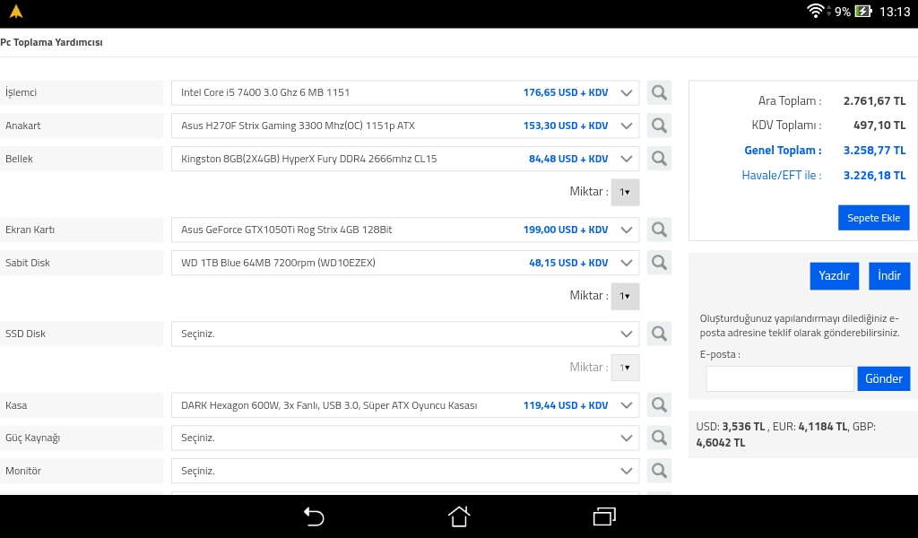Search cases with the Kasa magnifier icon

[x=659, y=405]
